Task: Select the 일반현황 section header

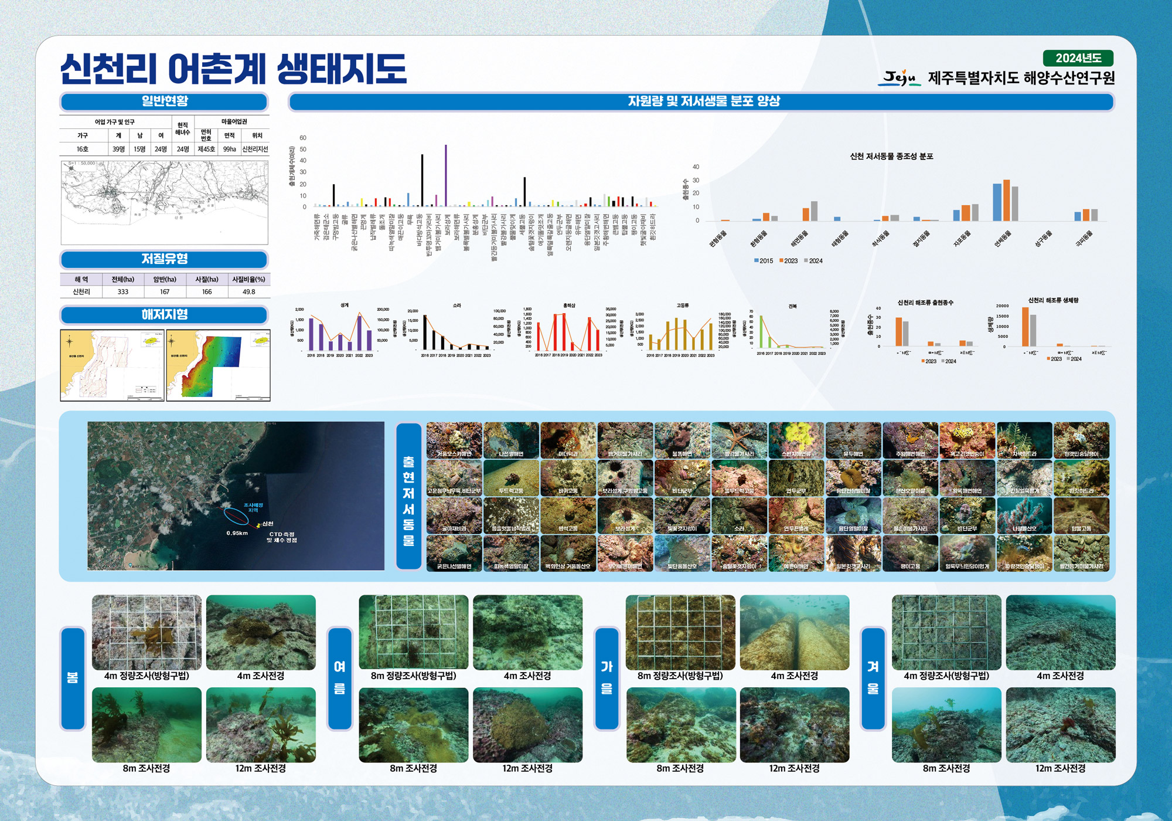Action: click(164, 101)
